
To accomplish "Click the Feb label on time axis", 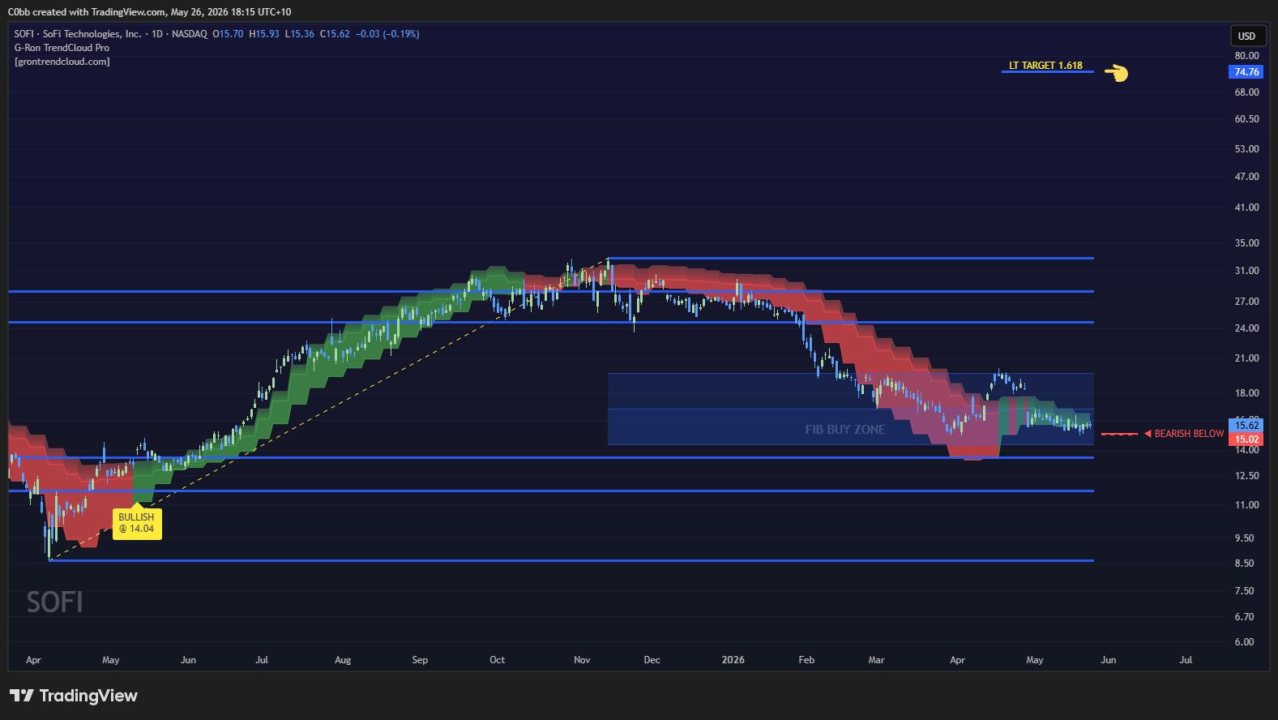I will click(x=806, y=660).
